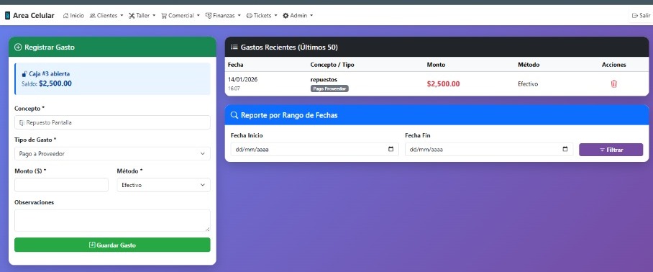
Task: Open the Admin dropdown menu
Action: pos(297,15)
